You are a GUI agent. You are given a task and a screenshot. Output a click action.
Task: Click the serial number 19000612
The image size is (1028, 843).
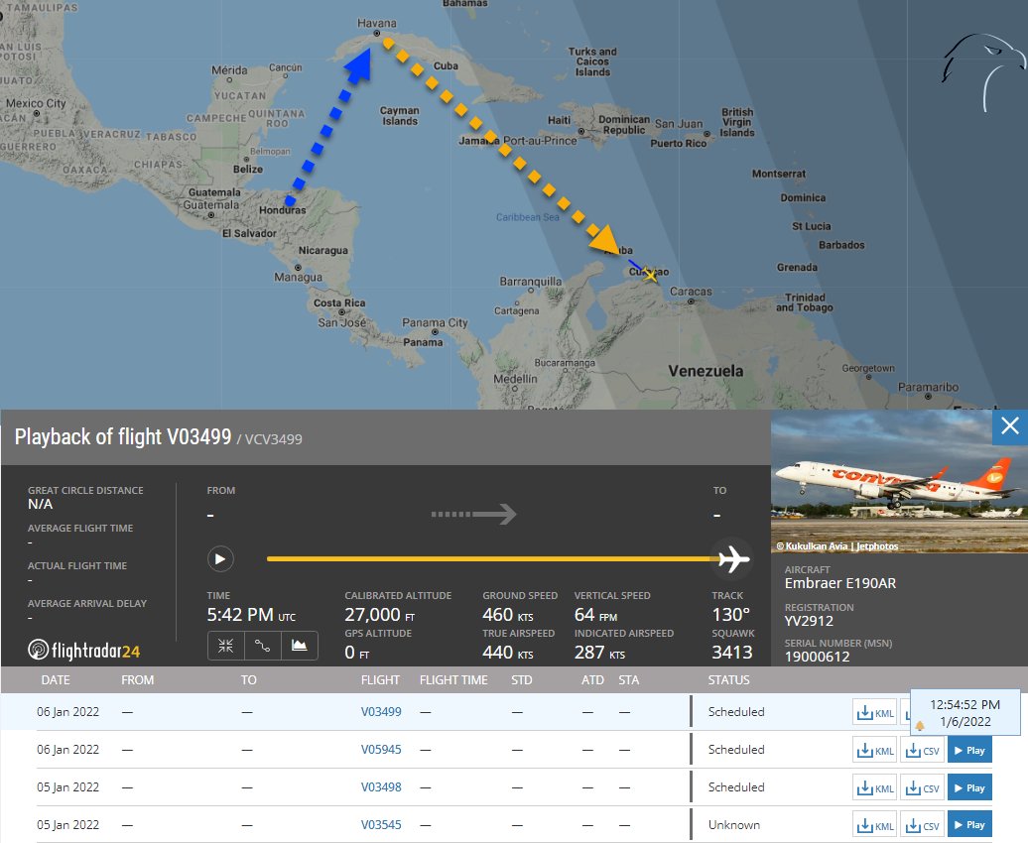[817, 657]
